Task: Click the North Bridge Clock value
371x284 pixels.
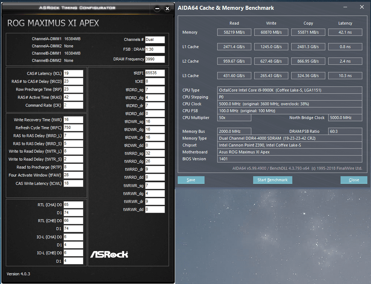Action: (345, 118)
